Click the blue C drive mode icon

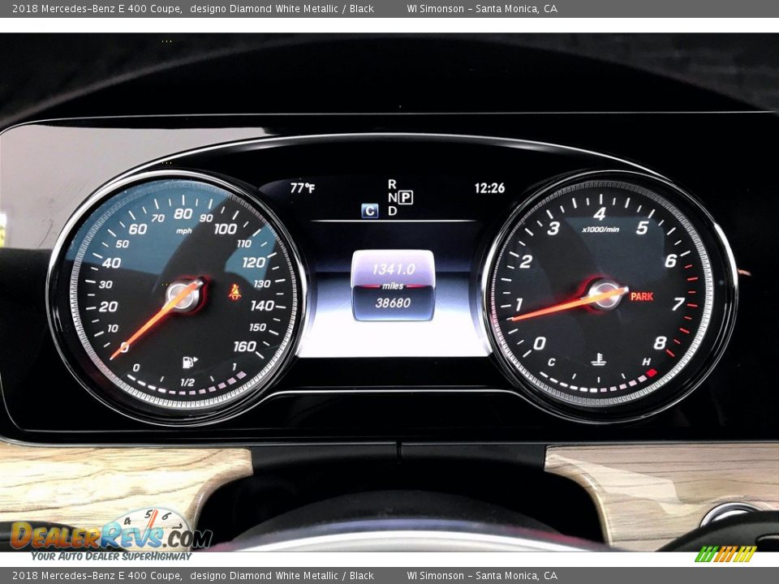(x=370, y=211)
